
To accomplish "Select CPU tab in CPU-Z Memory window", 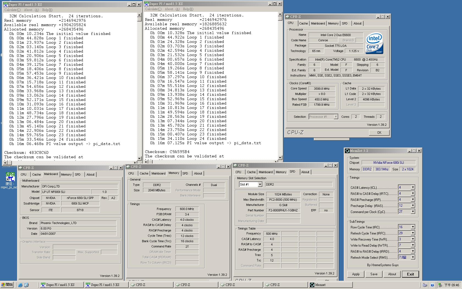I will pos(131,173).
